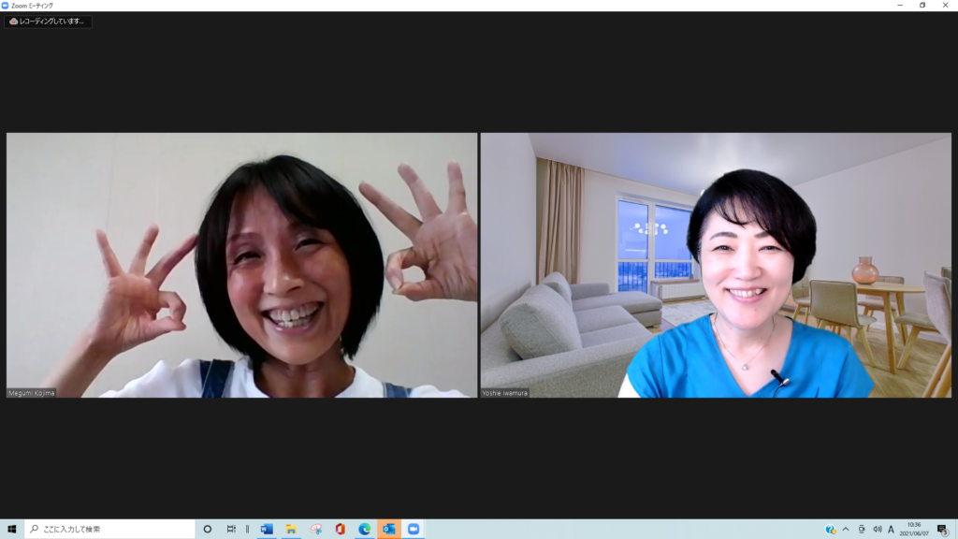The width and height of the screenshot is (958, 539).
Task: Open the volume control in system tray
Action: (877, 529)
